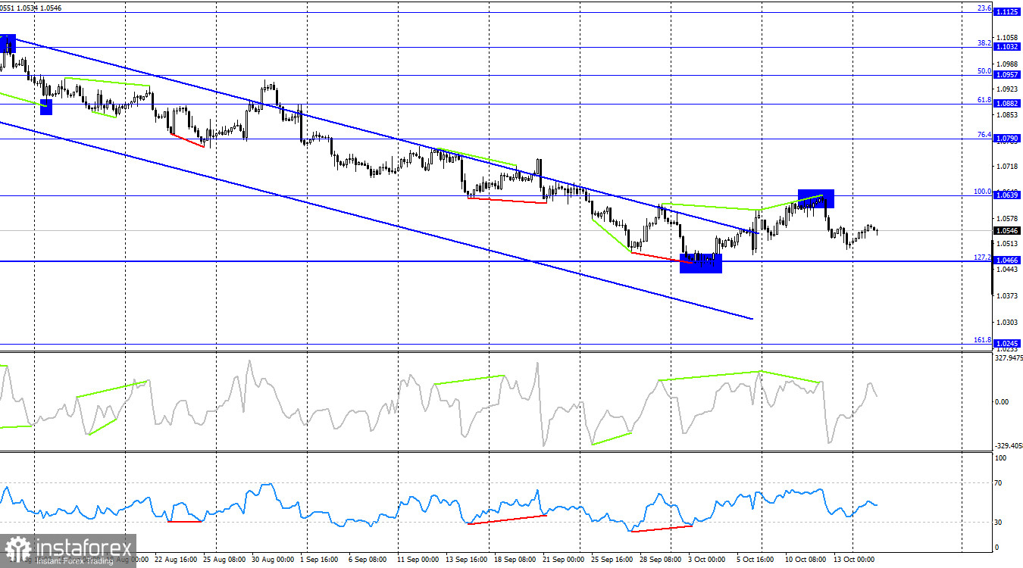Click the blue marker box on the 1.0466 level
The width and height of the screenshot is (1023, 568).
click(701, 264)
